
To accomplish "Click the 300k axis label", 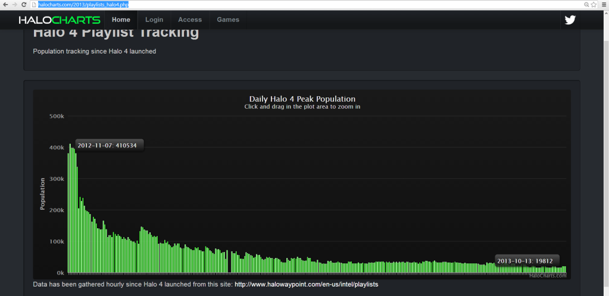I will point(57,179).
